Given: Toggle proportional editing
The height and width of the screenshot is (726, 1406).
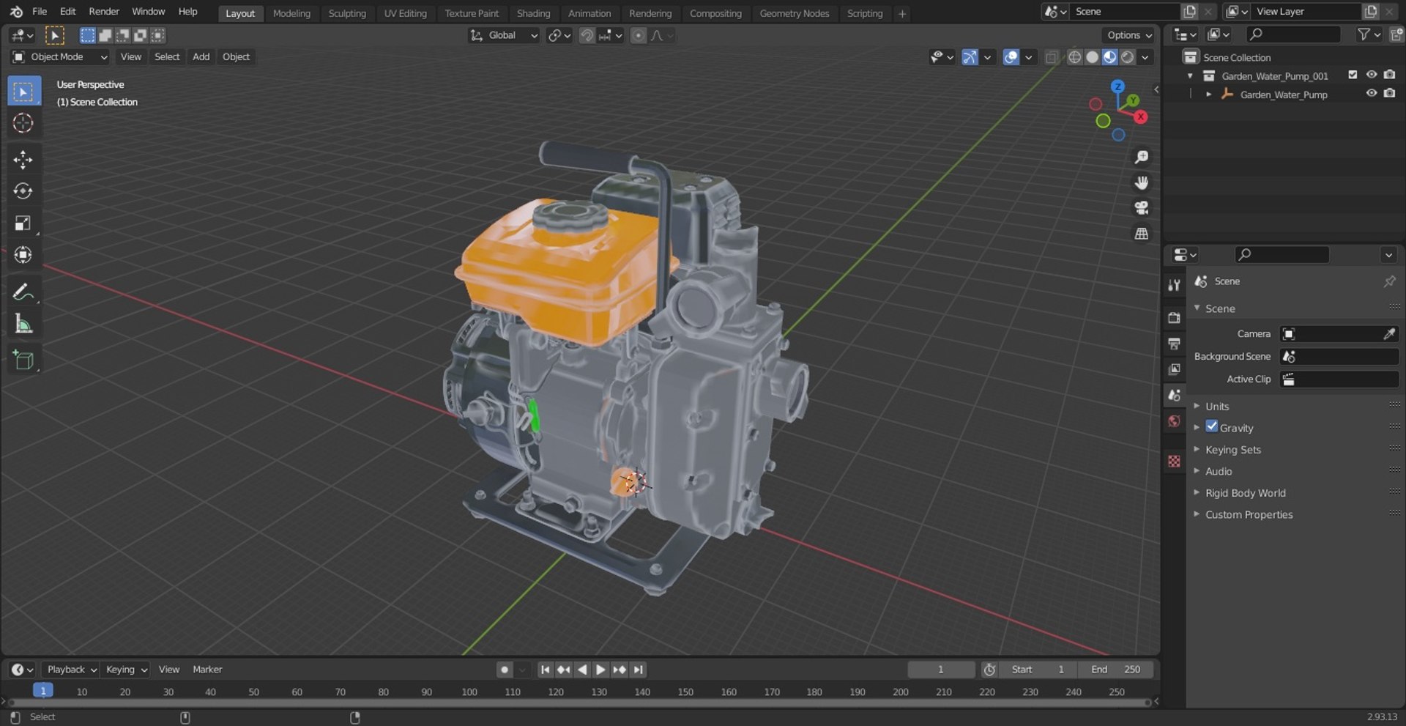Looking at the screenshot, I should (639, 35).
